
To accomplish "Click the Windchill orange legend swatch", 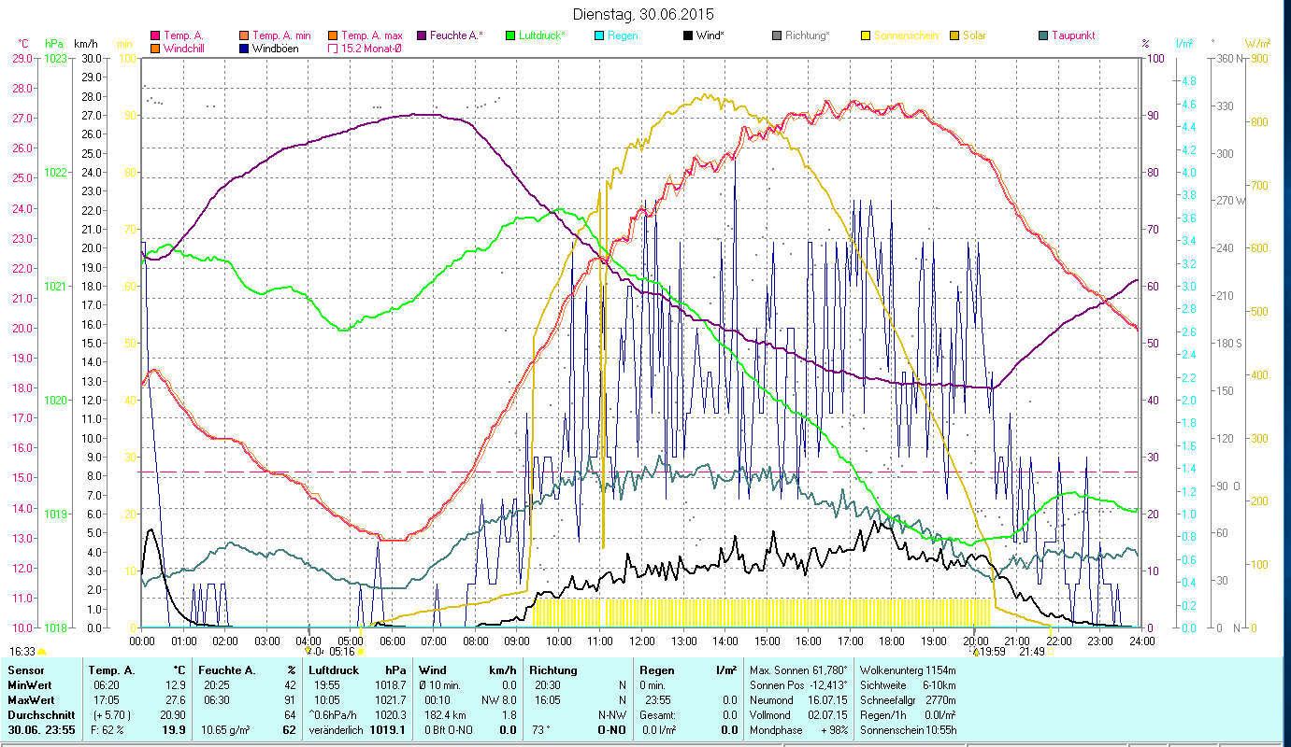I will click(x=155, y=49).
